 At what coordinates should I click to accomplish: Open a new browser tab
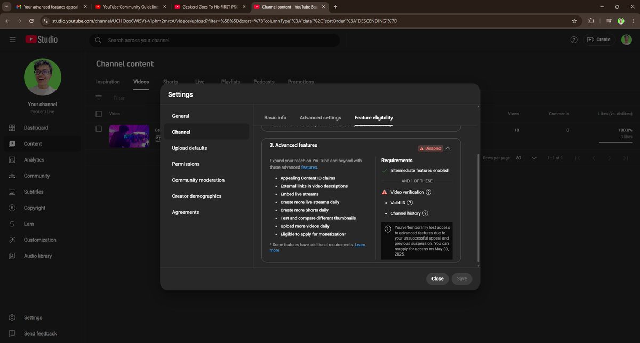point(335,7)
